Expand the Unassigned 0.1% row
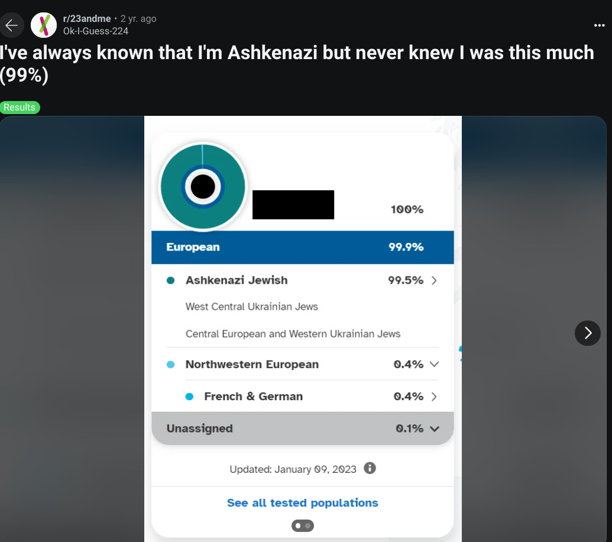The image size is (612, 542). coord(434,429)
